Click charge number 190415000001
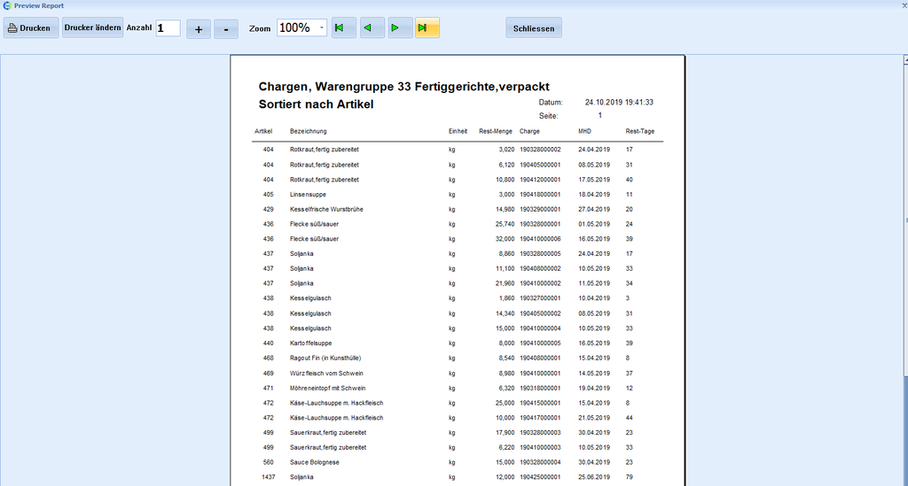908x486 pixels. (x=540, y=404)
